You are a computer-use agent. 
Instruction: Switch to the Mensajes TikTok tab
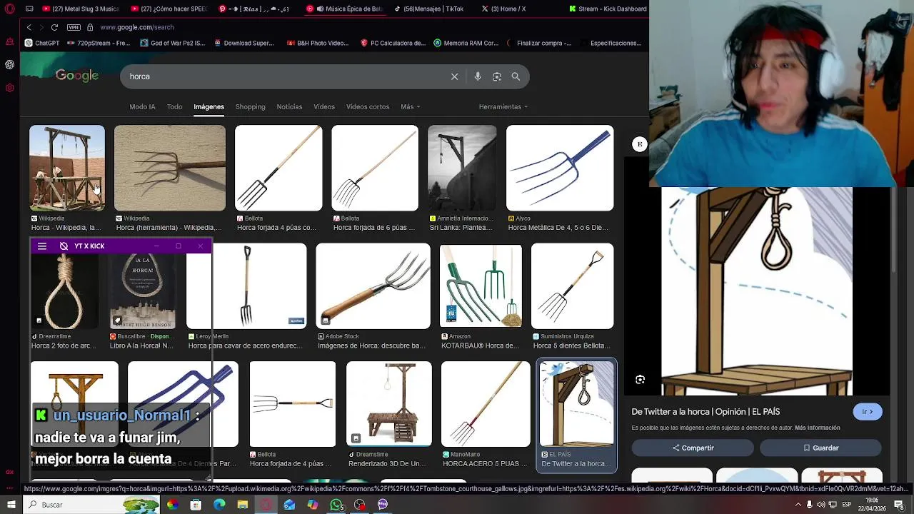(428, 9)
